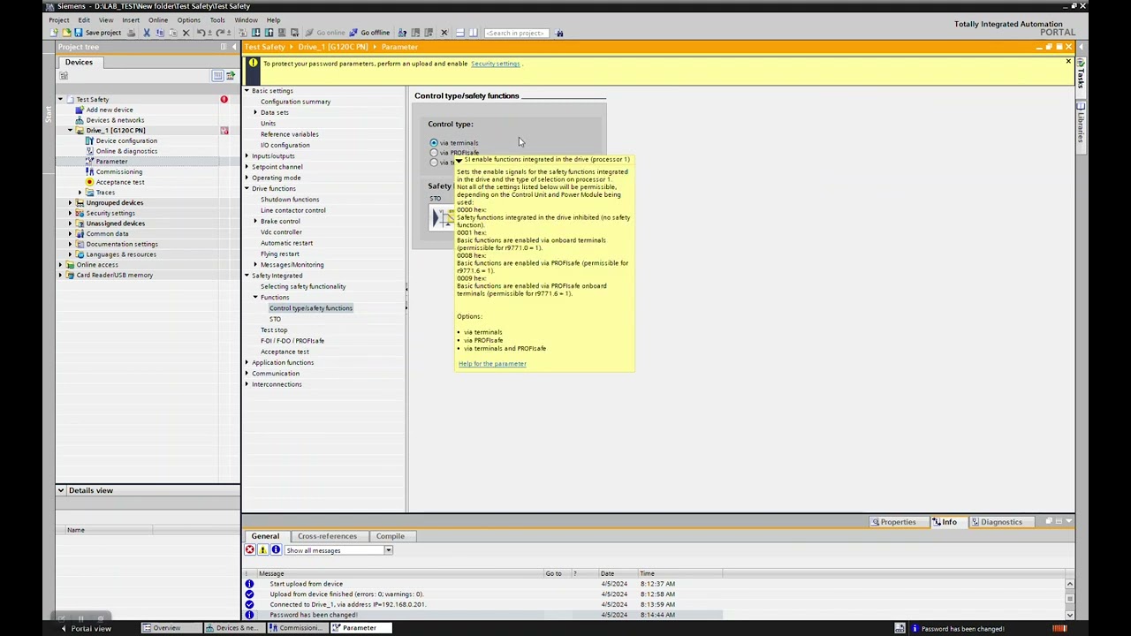This screenshot has width=1131, height=636.
Task: Expand the Details view panel
Action: 61,490
